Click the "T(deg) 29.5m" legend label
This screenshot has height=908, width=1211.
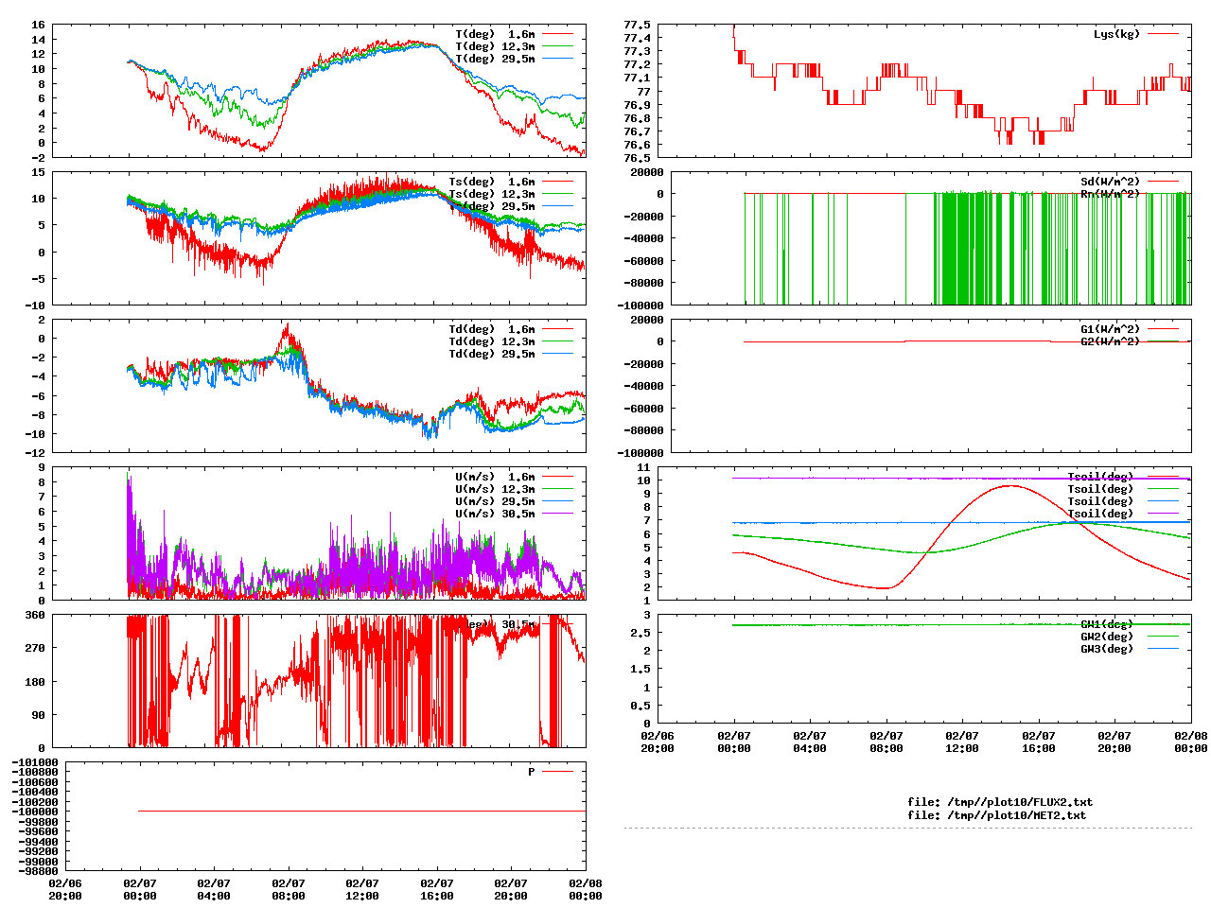click(495, 59)
